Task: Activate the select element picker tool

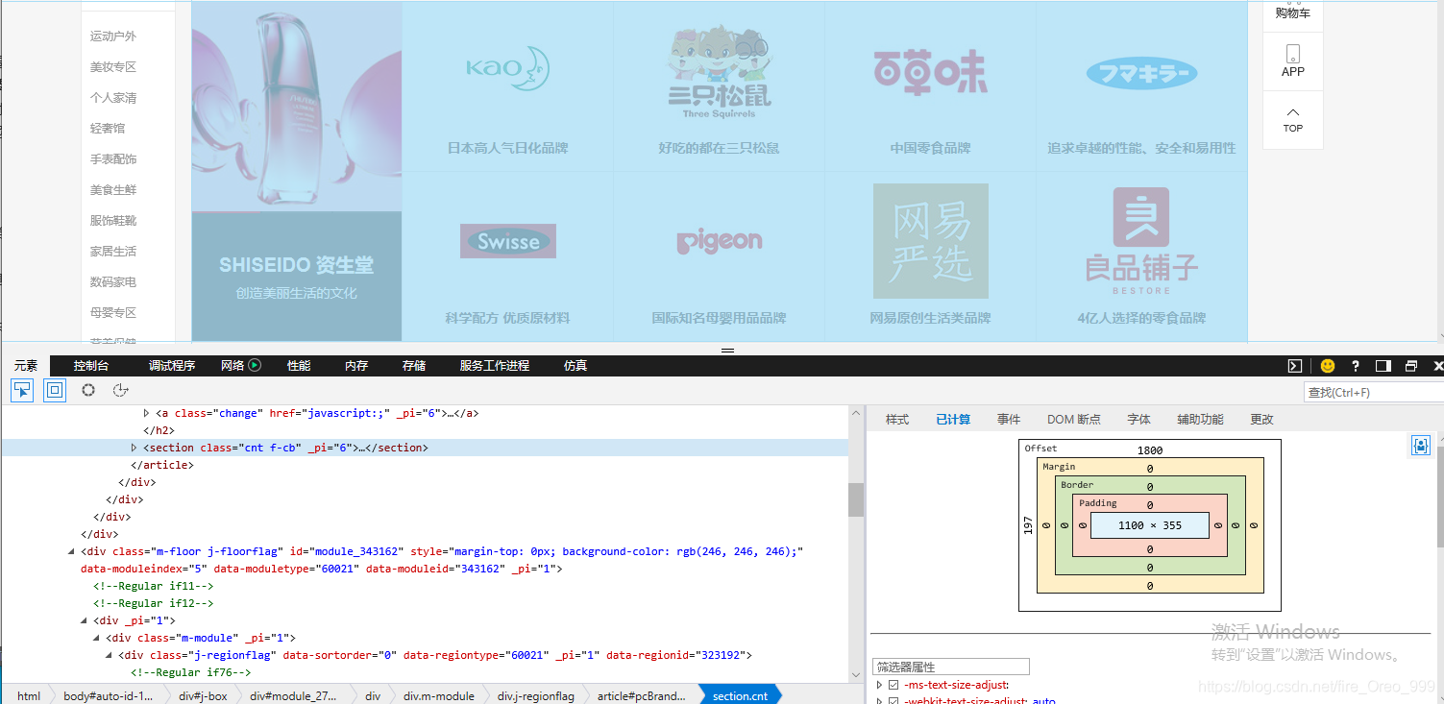Action: pyautogui.click(x=22, y=390)
